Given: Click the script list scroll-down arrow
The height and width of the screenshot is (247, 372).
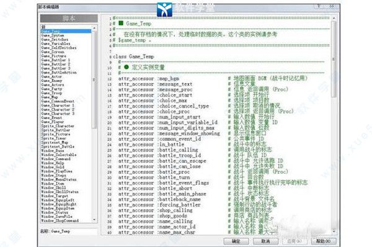Looking at the screenshot, I should (94, 220).
